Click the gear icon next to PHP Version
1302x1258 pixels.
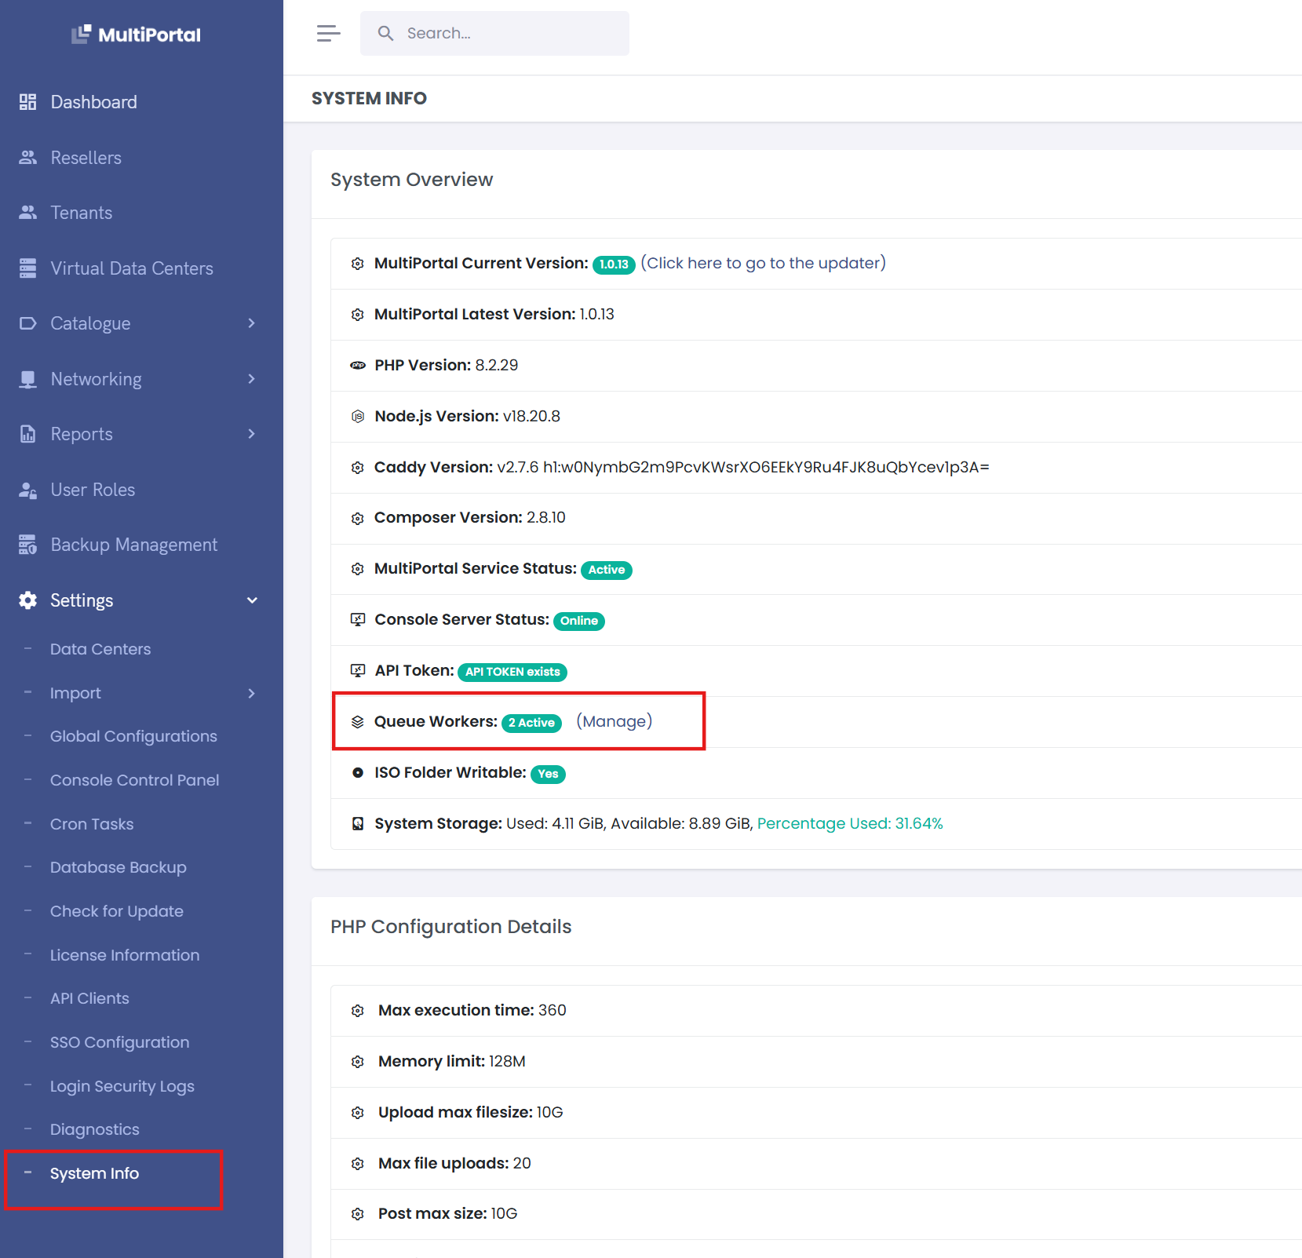coord(358,366)
